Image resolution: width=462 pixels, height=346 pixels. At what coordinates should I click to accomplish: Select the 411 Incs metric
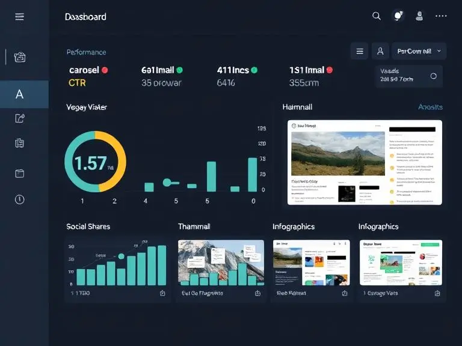click(x=237, y=76)
